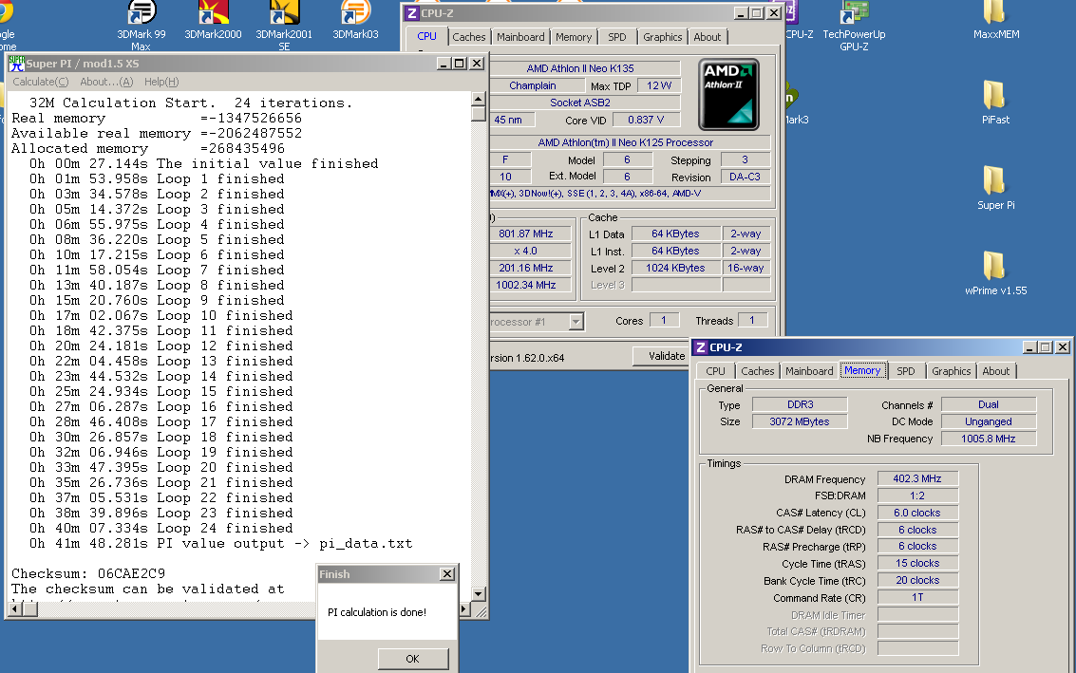This screenshot has width=1076, height=673.
Task: Click the Super PI vertical scrollbar up arrow
Action: click(x=479, y=100)
